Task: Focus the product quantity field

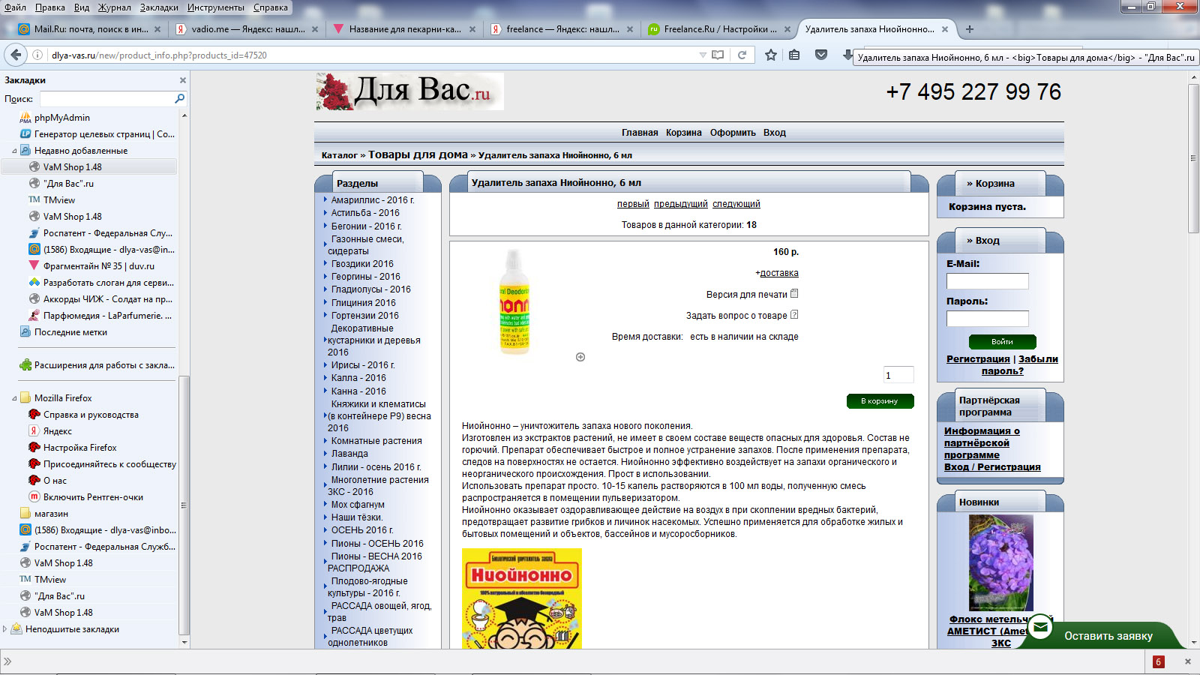Action: pyautogui.click(x=898, y=375)
